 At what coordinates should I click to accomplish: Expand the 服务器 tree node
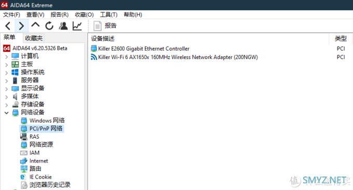point(7,81)
